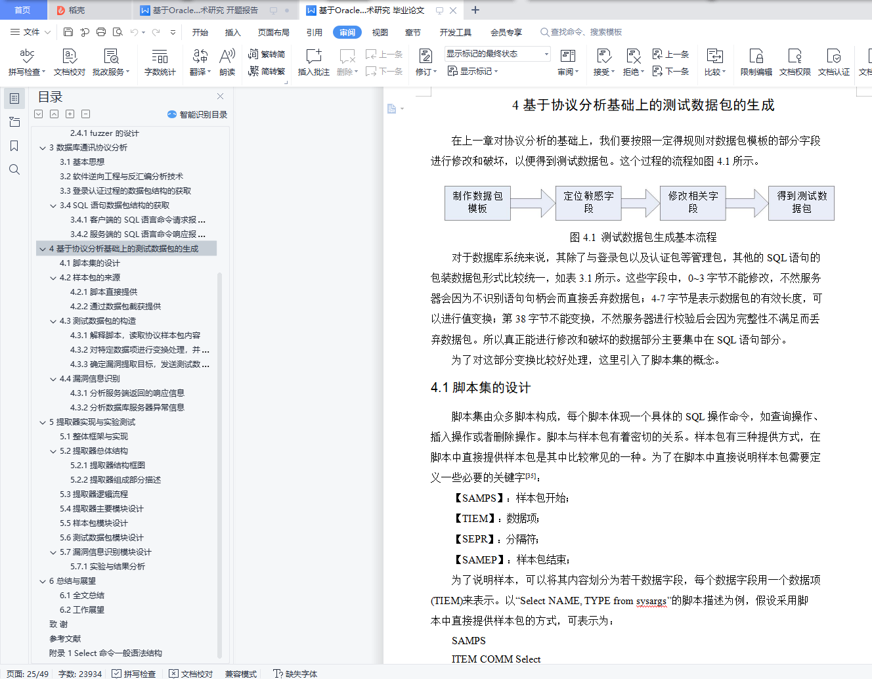Collapse the 5.7 漏洞信息识别模块设计 node
The height and width of the screenshot is (679, 872).
(x=53, y=552)
